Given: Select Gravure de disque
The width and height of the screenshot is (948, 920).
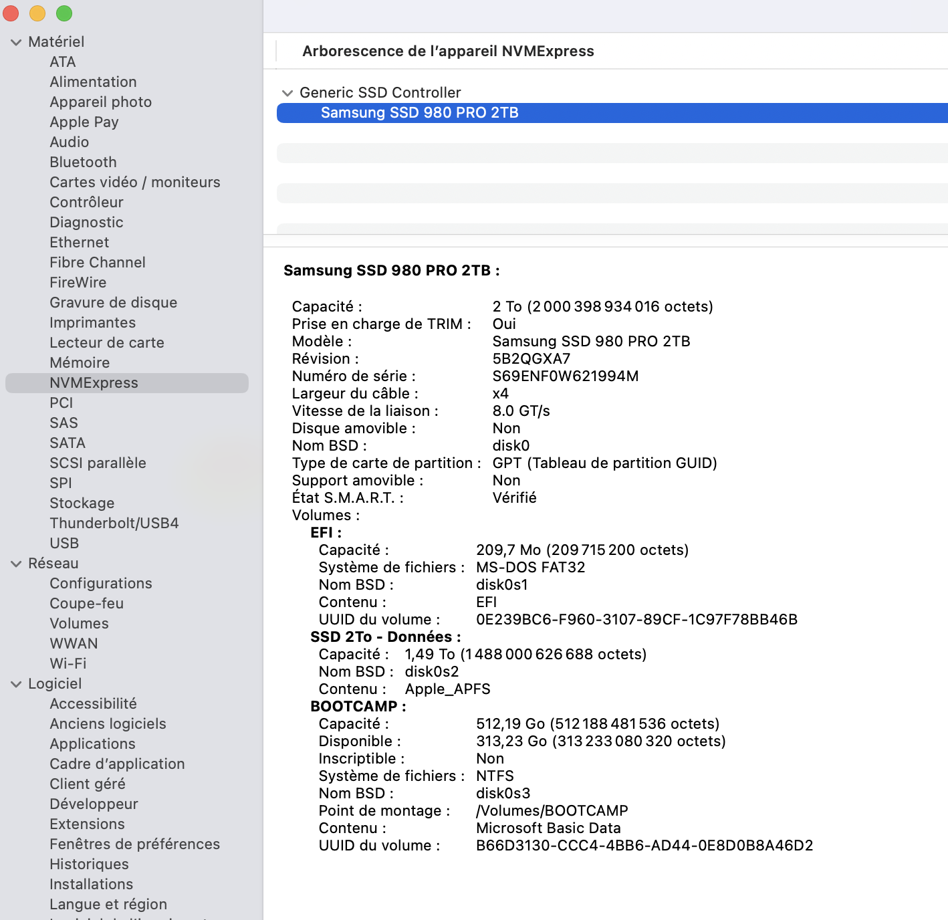Looking at the screenshot, I should point(113,302).
